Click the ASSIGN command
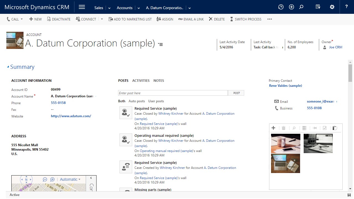Image resolution: width=354 pixels, height=199 pixels. point(165,19)
